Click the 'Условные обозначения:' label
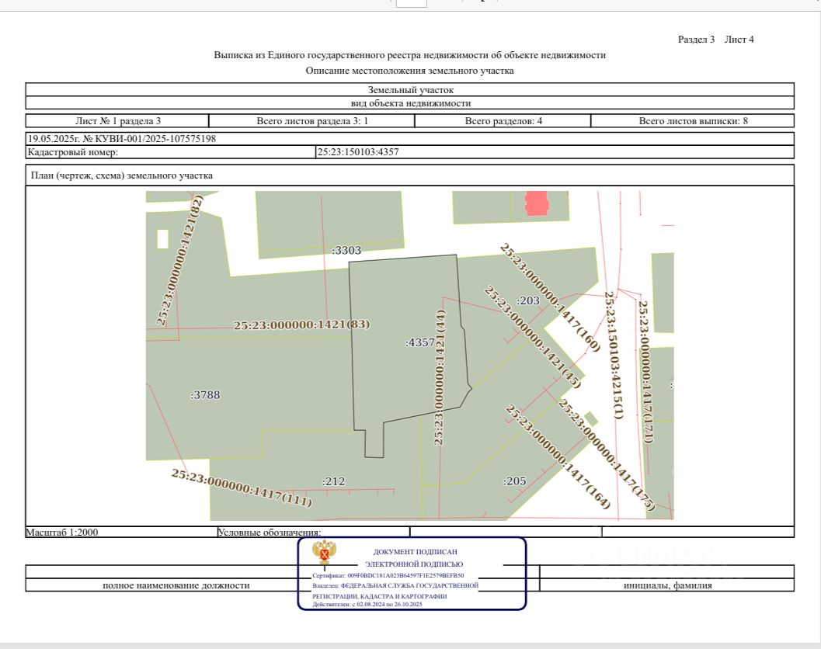The image size is (821, 649). (x=269, y=533)
